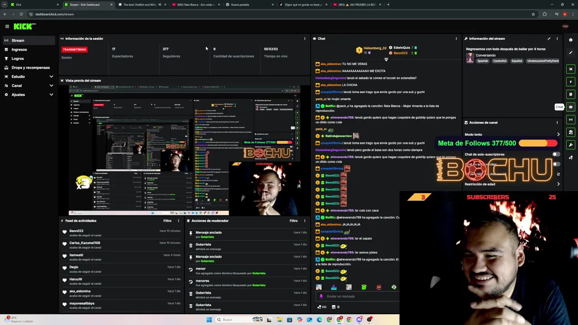The width and height of the screenshot is (578, 325).
Task: Click the bubbles icon in right toolbar
Action: point(571,158)
